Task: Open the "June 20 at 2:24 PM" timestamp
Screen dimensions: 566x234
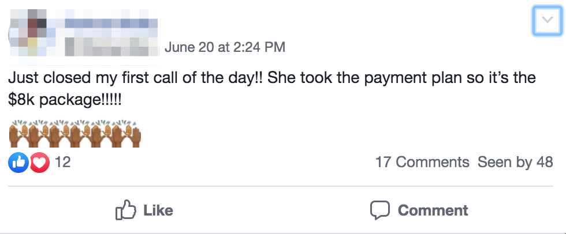Action: (225, 47)
